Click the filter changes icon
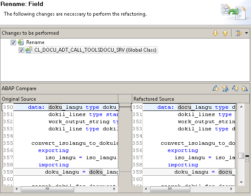The width and height of the screenshot is (251, 196). pyautogui.click(x=238, y=33)
